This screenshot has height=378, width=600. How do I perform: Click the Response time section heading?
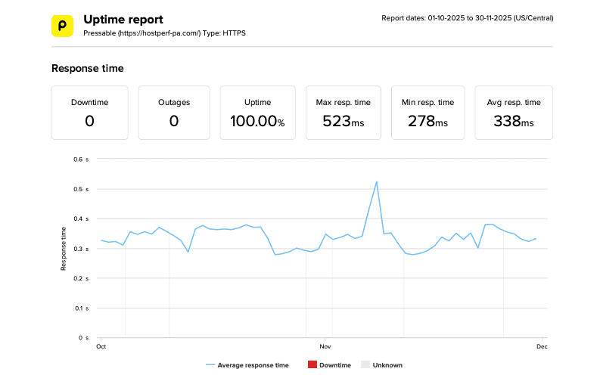click(87, 68)
